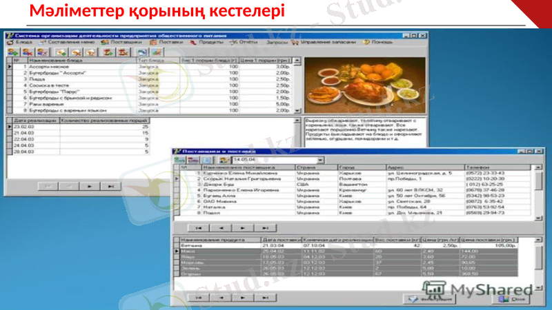Click the "Телефон" column header
This screenshot has height=310, width=552.
tap(497, 167)
